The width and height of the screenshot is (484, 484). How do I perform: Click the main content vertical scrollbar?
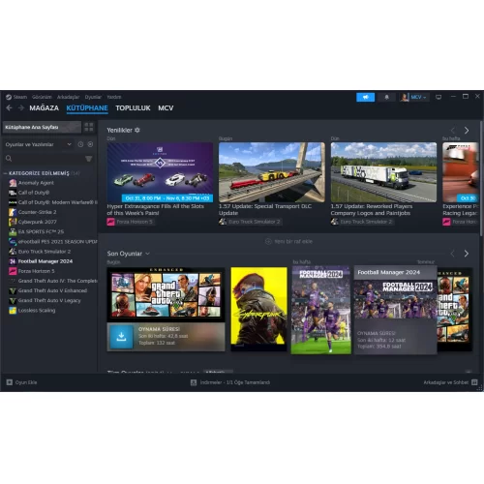[x=481, y=178]
